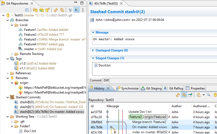Open the Diff tab of the commit editor
The height and width of the screenshot is (134, 217).
[107, 80]
